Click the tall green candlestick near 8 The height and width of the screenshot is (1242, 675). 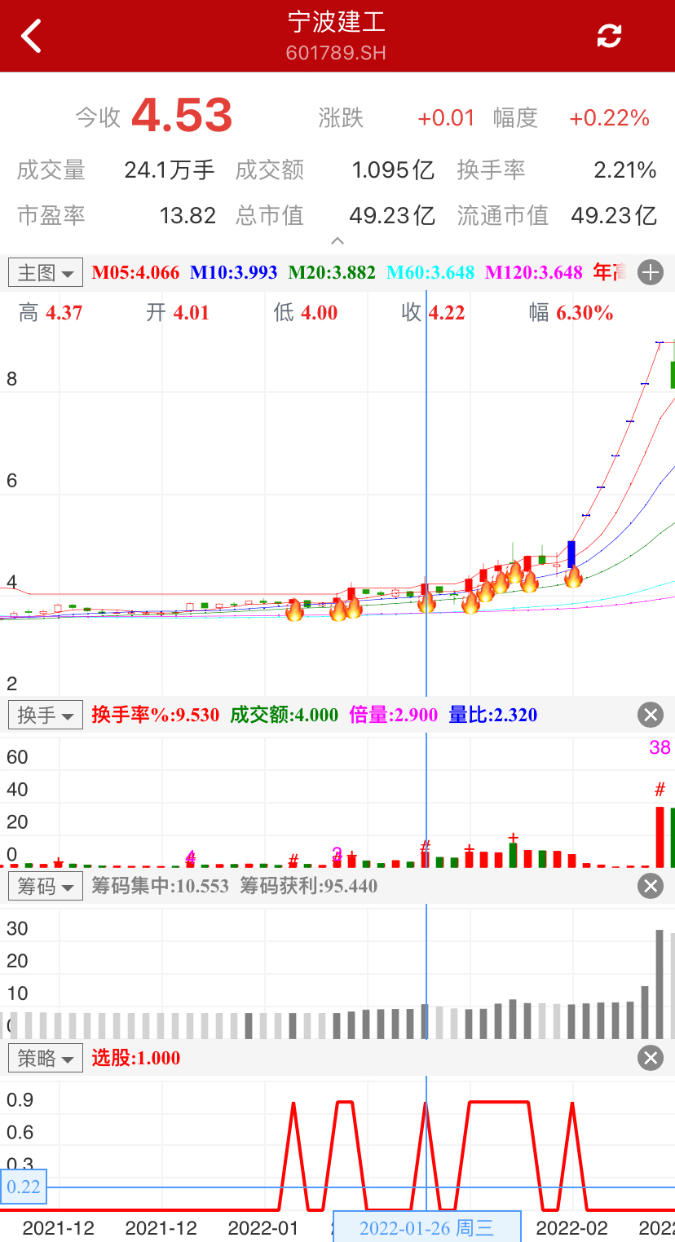coord(673,374)
